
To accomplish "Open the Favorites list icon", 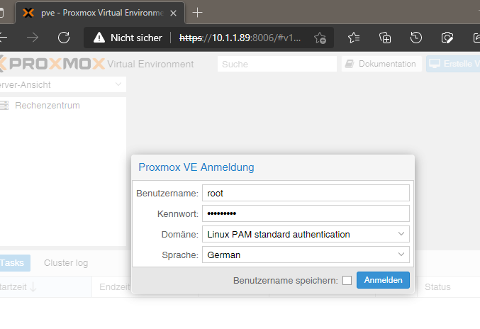I will click(354, 38).
